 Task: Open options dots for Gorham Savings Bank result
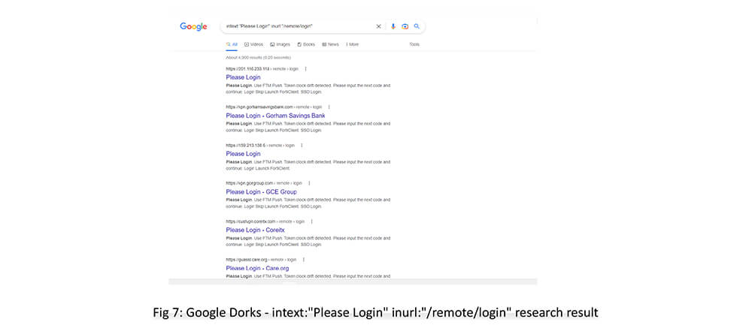[329, 107]
